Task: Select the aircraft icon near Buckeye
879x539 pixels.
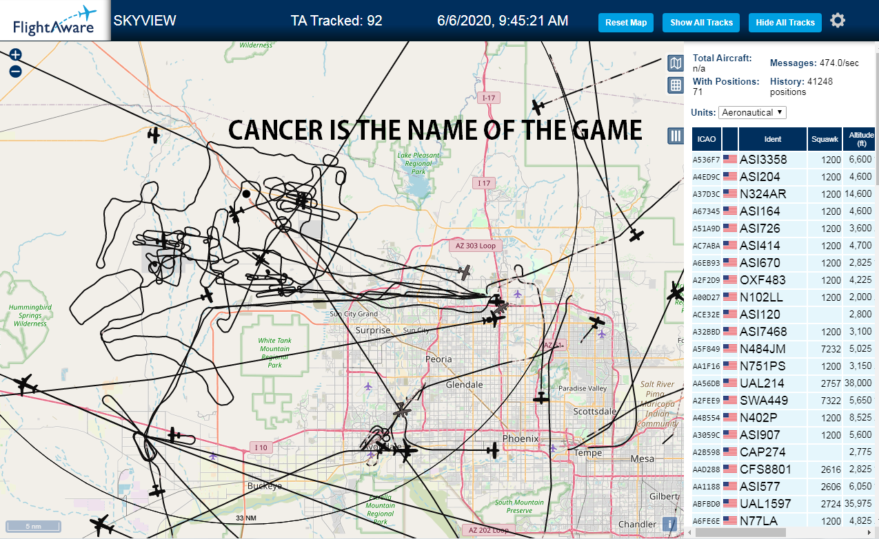Action: click(157, 492)
